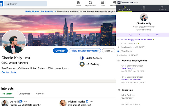Click the U.C. Berkeley seal icon

[x=82, y=64]
